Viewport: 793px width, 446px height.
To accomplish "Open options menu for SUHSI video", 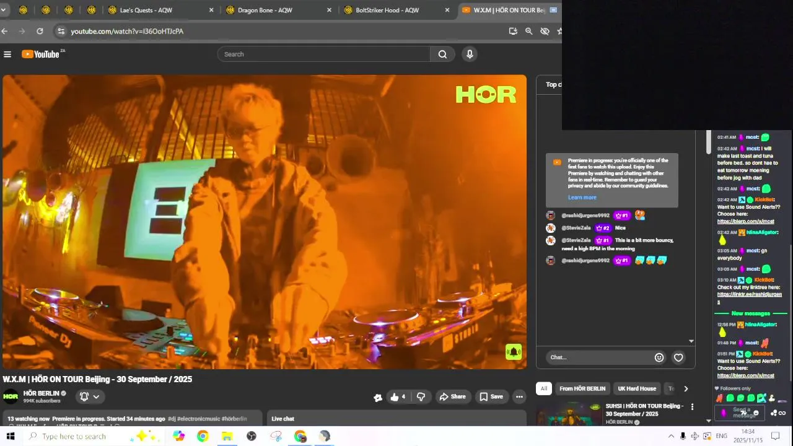I will [x=692, y=407].
